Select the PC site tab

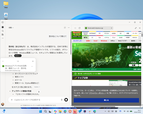[100, 34]
